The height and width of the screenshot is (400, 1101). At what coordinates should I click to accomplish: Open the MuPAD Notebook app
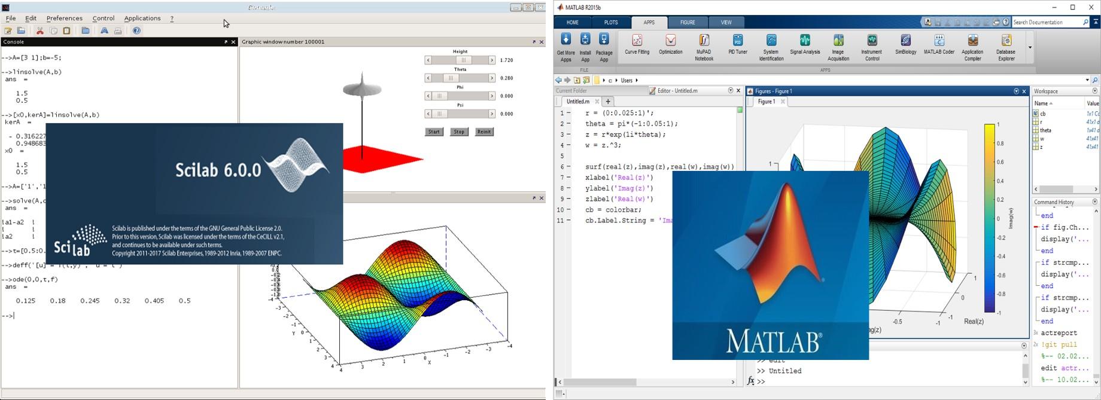(x=704, y=47)
